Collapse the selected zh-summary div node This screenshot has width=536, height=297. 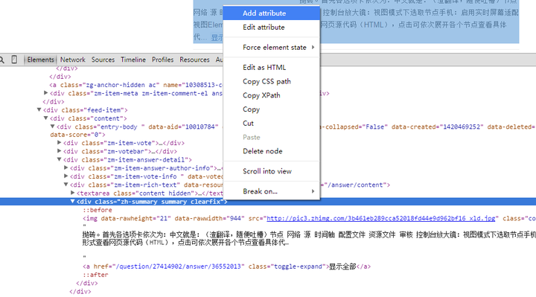coord(72,201)
